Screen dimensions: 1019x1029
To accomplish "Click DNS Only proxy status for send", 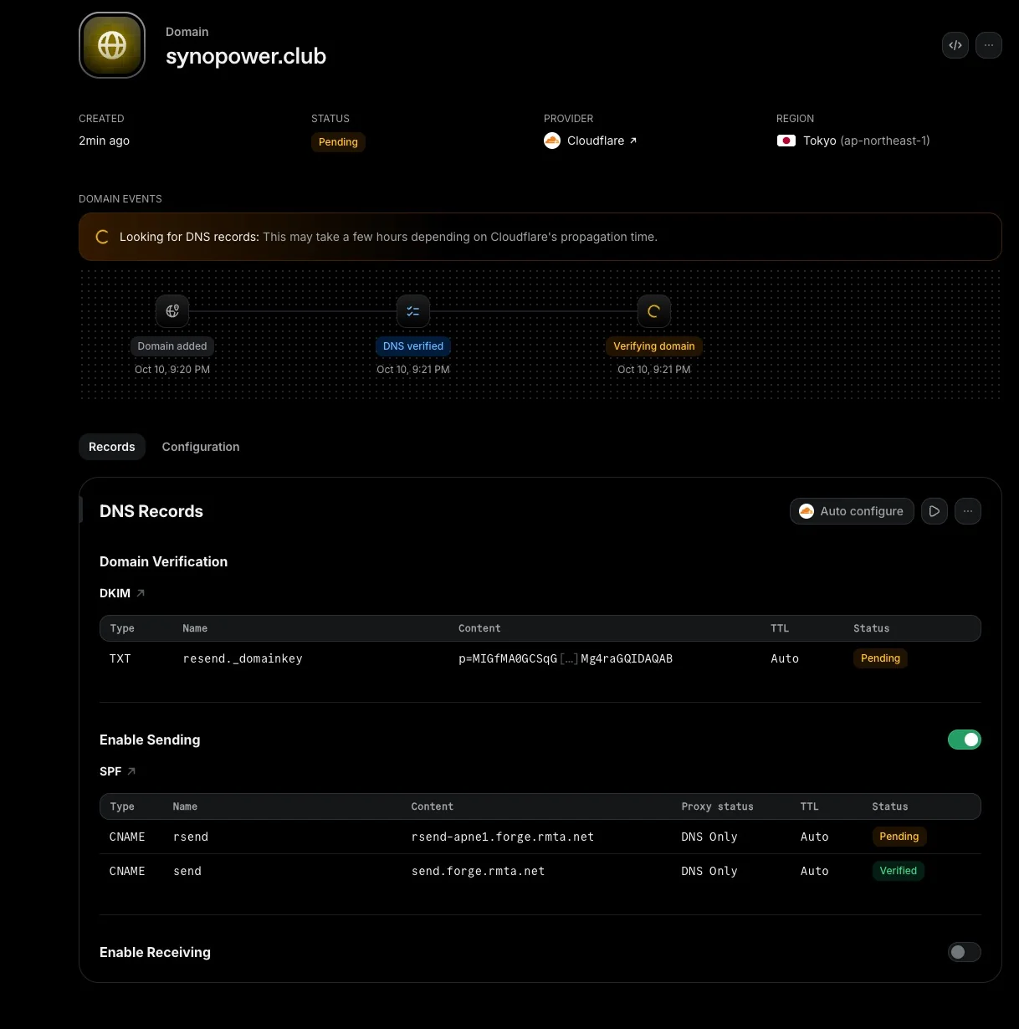I will (x=709, y=871).
